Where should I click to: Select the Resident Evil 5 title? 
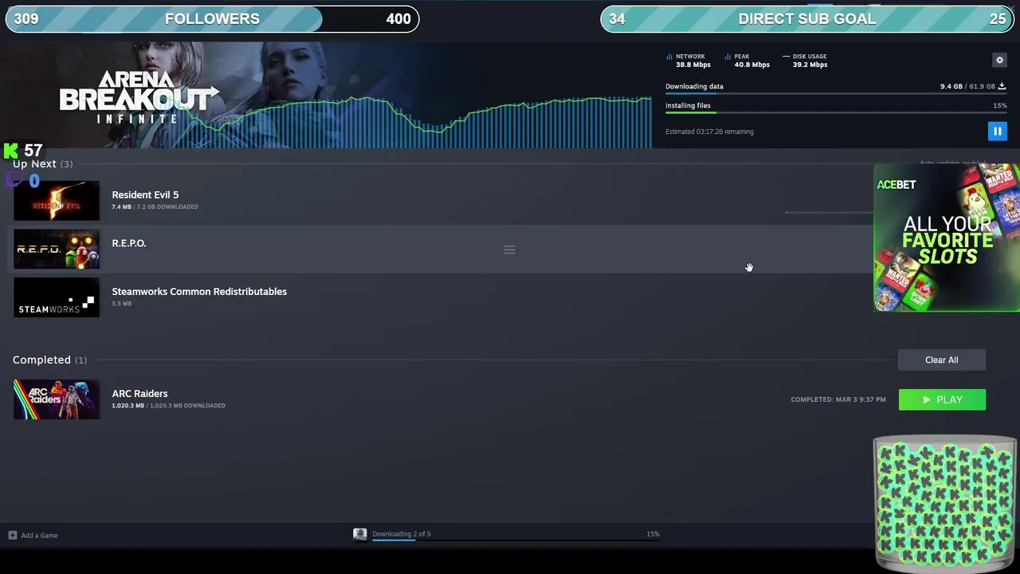tap(145, 195)
